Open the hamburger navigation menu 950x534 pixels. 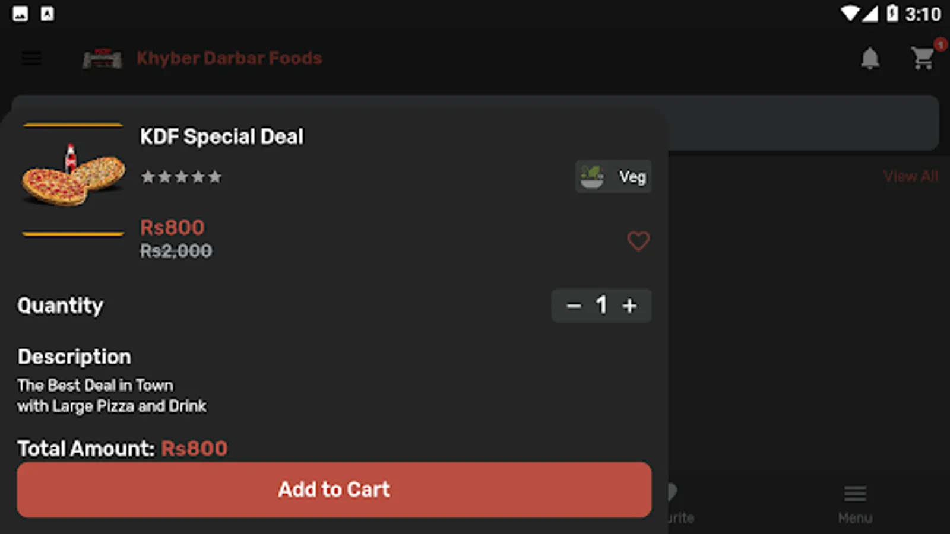click(31, 58)
